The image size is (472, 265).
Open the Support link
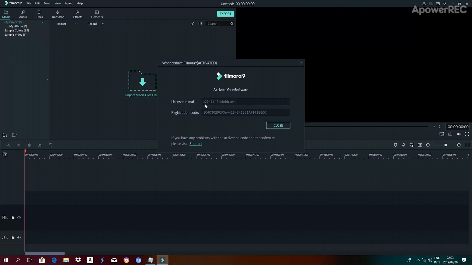(196, 144)
